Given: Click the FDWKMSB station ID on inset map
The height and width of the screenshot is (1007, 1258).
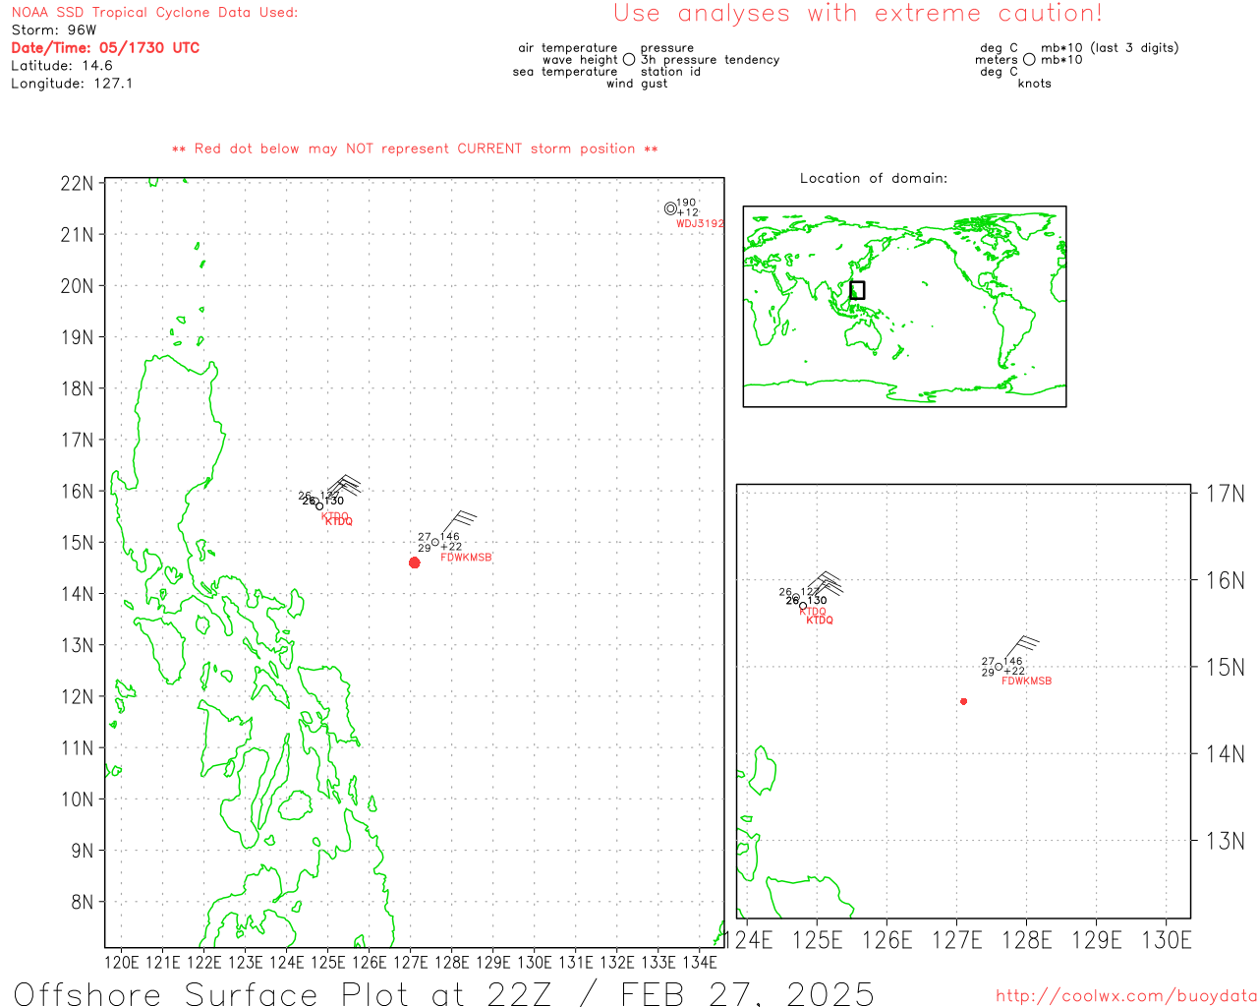Looking at the screenshot, I should [1026, 681].
